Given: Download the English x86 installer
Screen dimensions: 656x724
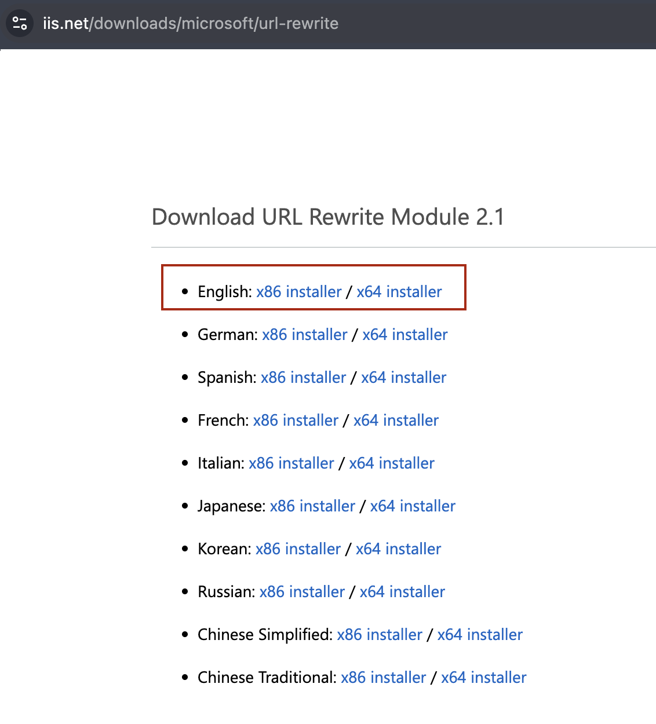Looking at the screenshot, I should pos(298,291).
